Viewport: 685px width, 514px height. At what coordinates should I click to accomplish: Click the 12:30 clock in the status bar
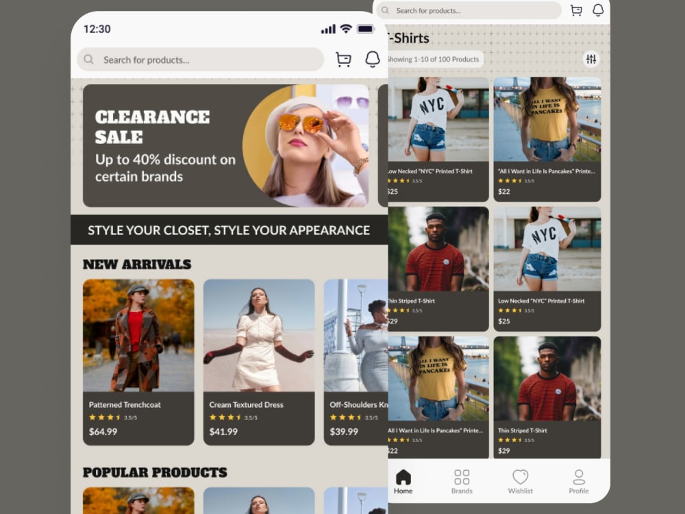pos(97,29)
